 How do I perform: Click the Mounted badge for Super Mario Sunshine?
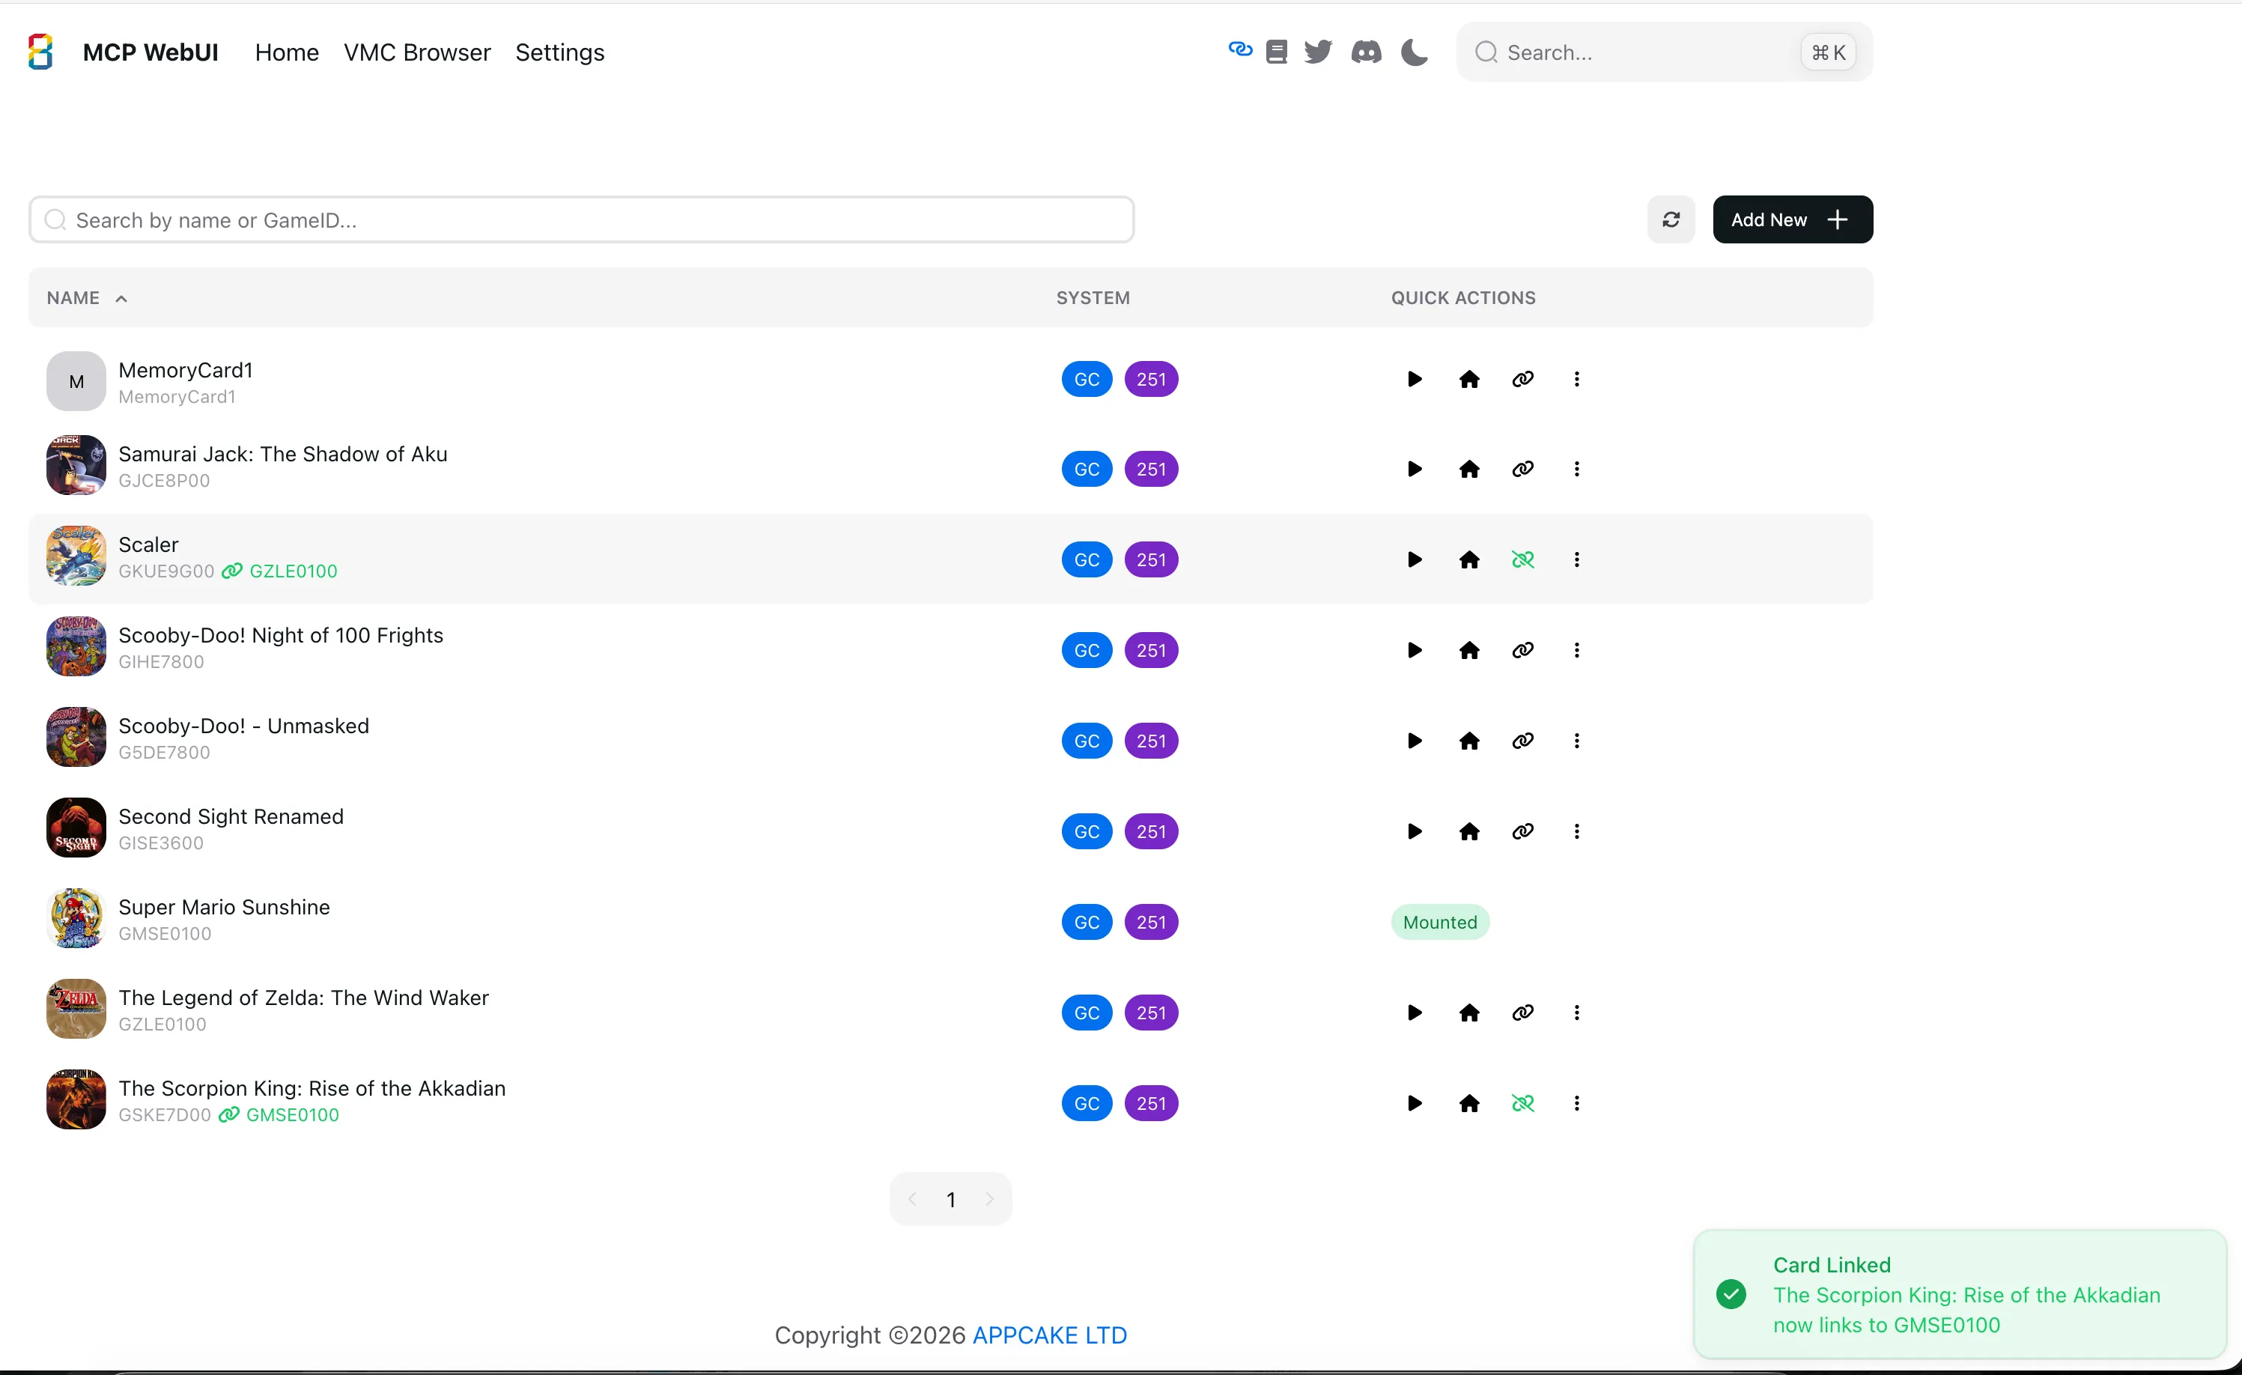[x=1439, y=922]
